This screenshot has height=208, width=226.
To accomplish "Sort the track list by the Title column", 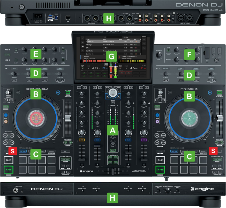I will [x=88, y=39].
